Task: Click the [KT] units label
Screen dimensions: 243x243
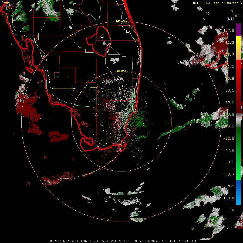Action: point(231,19)
